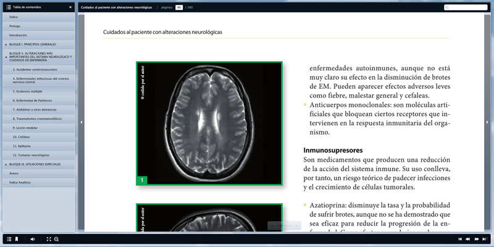Expand BLOQUE III. SITUACIONES ESPECIALES
Image resolution: width=494 pixels, height=247 pixels.
tap(39, 164)
